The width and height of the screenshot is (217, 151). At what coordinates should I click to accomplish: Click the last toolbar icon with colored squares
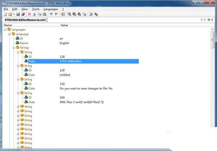click(x=96, y=14)
